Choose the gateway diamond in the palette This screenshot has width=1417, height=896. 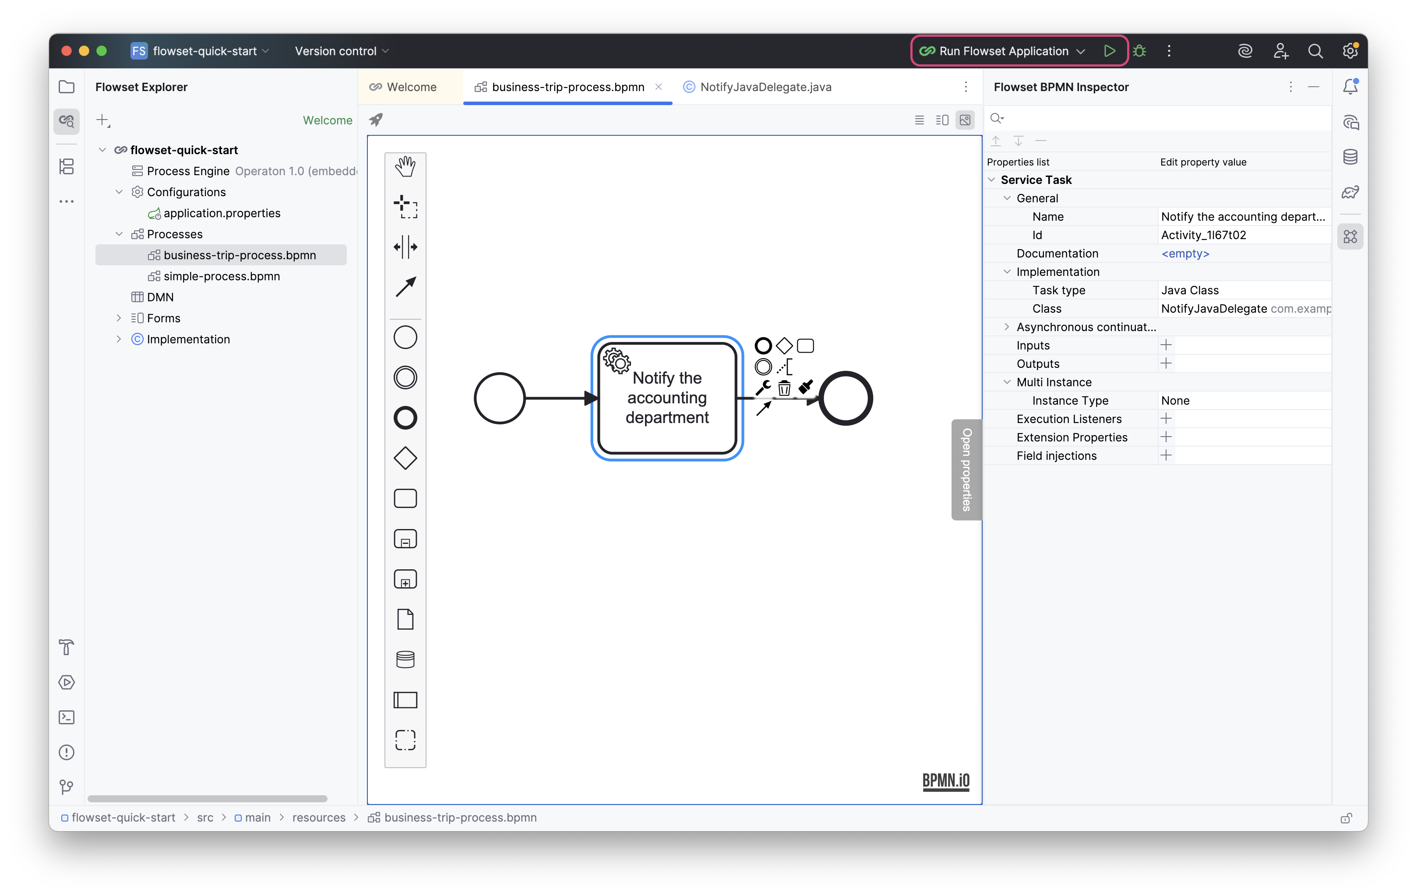[x=405, y=458]
